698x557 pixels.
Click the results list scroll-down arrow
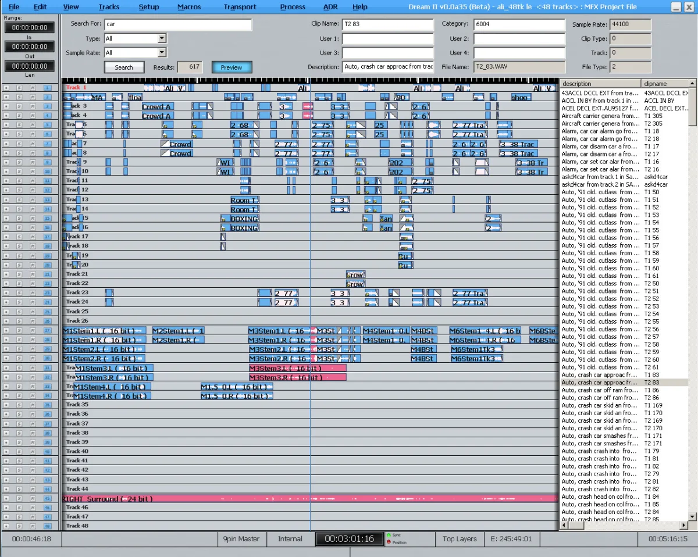692,516
